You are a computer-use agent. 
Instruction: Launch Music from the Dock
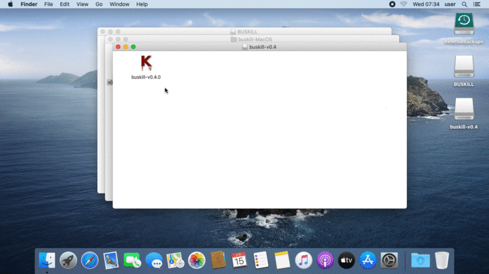[x=304, y=260]
